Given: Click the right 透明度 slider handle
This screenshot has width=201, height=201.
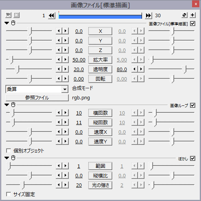Looking at the screenshot, I should [x=184, y=70].
